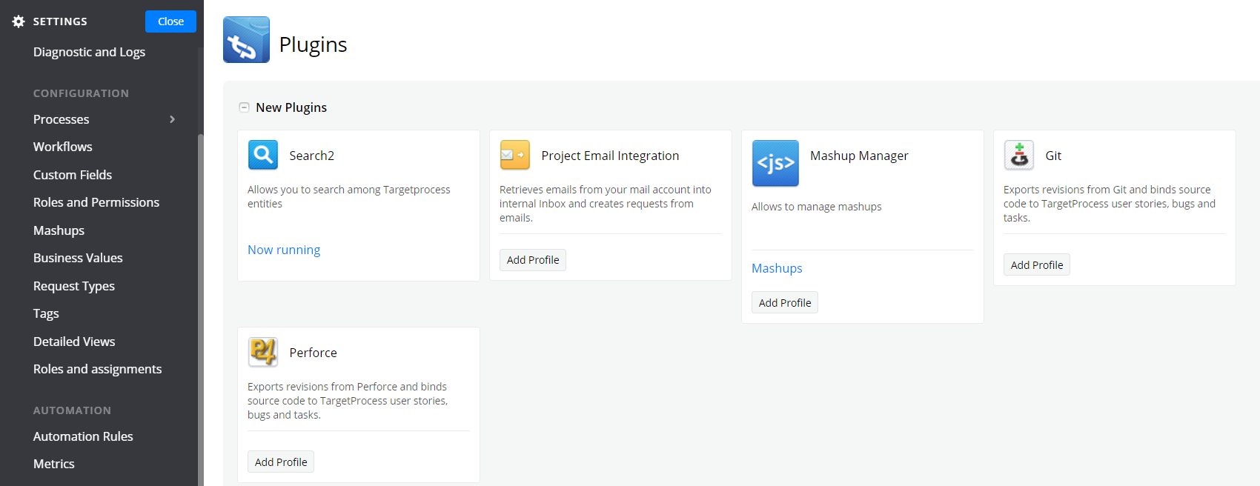Open the Mashups link in Mashup Manager card

pos(777,268)
